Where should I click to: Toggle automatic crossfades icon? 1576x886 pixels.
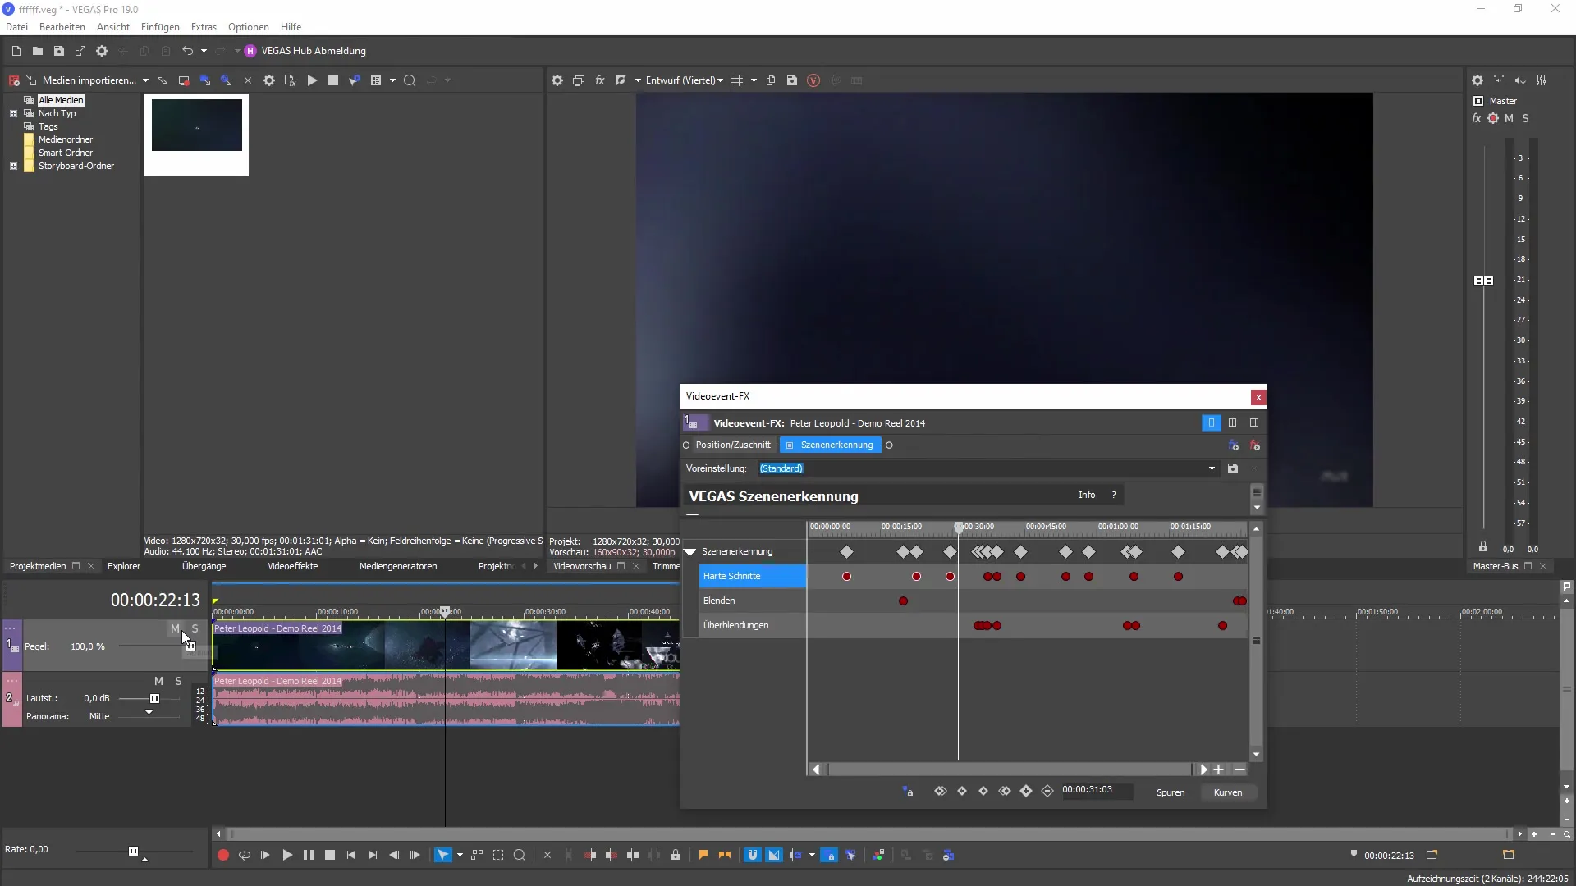(x=774, y=855)
